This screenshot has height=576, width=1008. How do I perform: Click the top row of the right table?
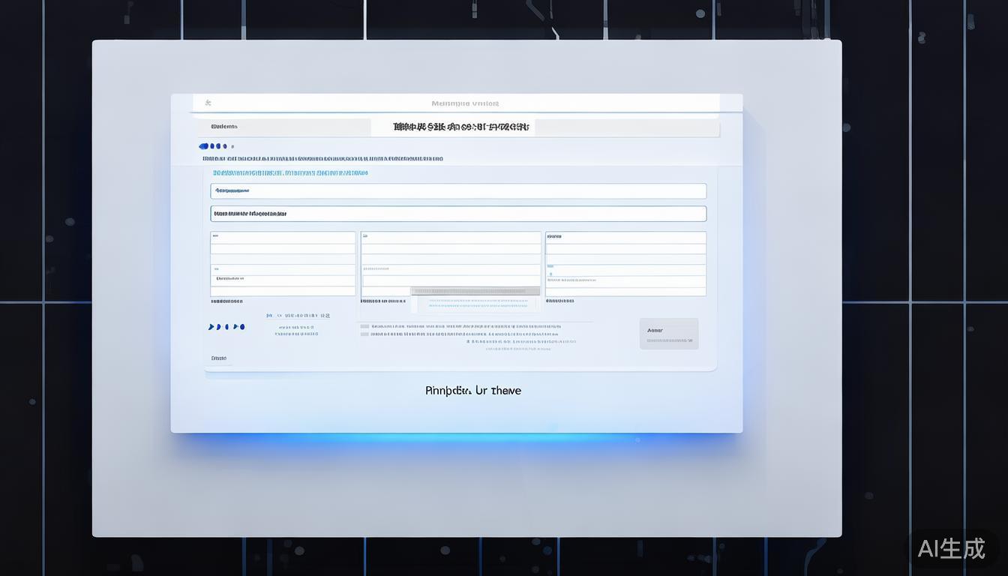click(625, 237)
